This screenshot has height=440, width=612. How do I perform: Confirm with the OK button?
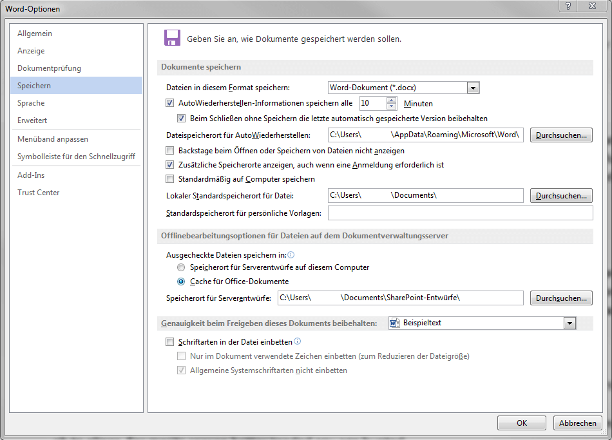tap(521, 423)
